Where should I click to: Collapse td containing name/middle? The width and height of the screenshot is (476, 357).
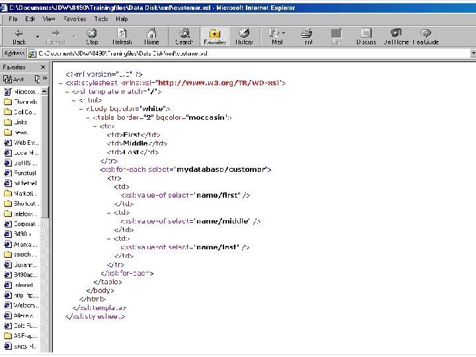coord(108,212)
